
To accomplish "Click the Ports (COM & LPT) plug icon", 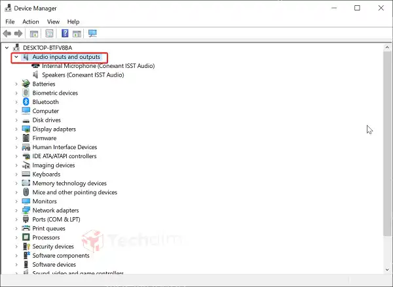I will pos(26,219).
